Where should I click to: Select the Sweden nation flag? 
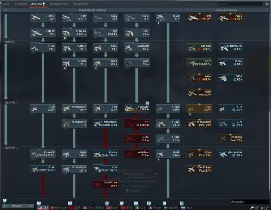[171, 208]
